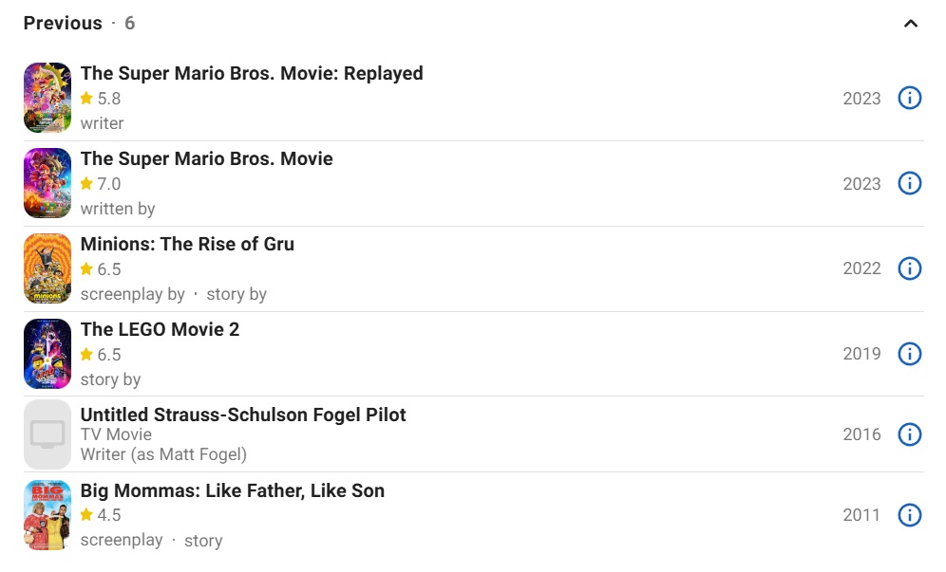Viewport: 946px width, 572px height.
Task: Visit Big Mommas: Like Father, Like Son page
Action: (x=233, y=490)
